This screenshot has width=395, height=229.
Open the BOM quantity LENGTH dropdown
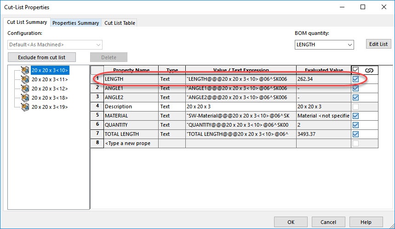(324, 45)
